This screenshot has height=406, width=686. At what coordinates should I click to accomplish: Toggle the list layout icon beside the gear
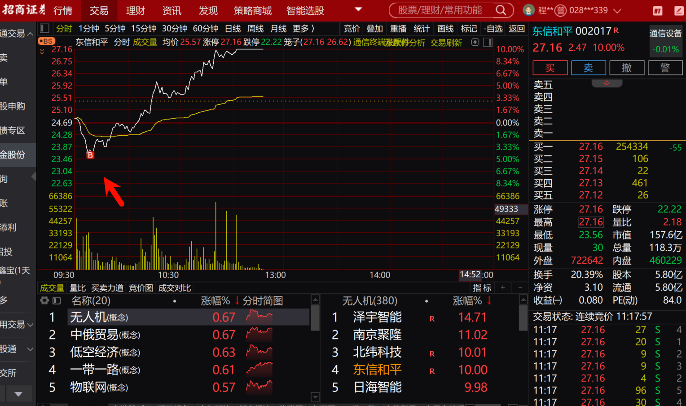pyautogui.click(x=57, y=300)
